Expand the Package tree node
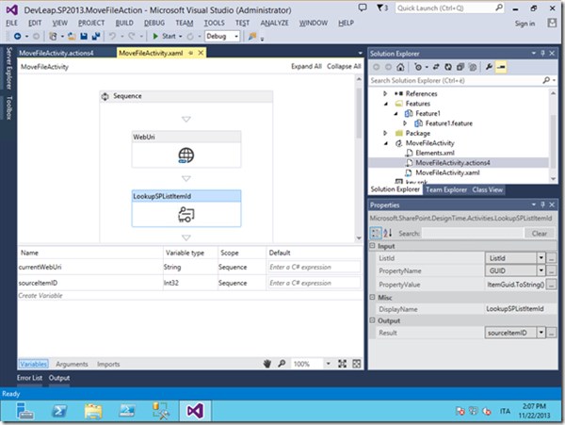 [385, 133]
